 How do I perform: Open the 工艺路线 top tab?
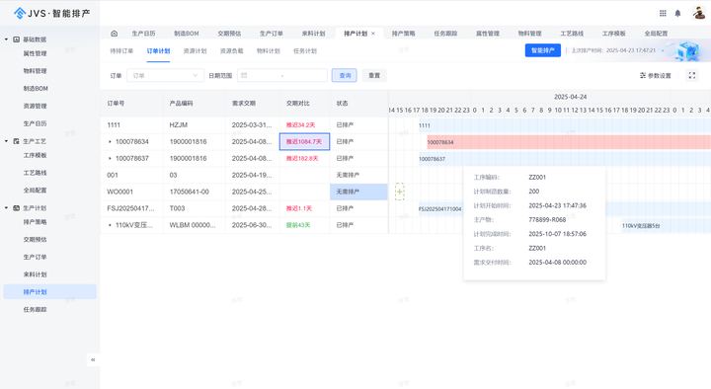point(572,34)
